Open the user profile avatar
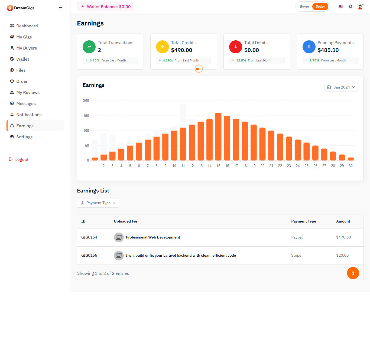Viewport: 370px width, 346px height. click(360, 7)
